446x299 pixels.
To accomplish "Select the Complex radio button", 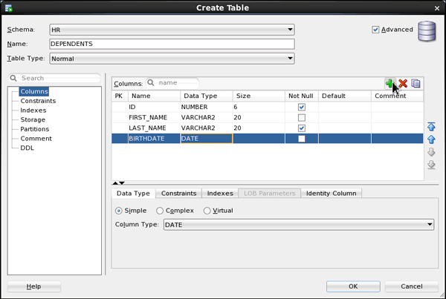I will pos(160,211).
